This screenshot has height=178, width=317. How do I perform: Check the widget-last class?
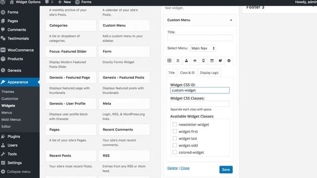[175, 138]
